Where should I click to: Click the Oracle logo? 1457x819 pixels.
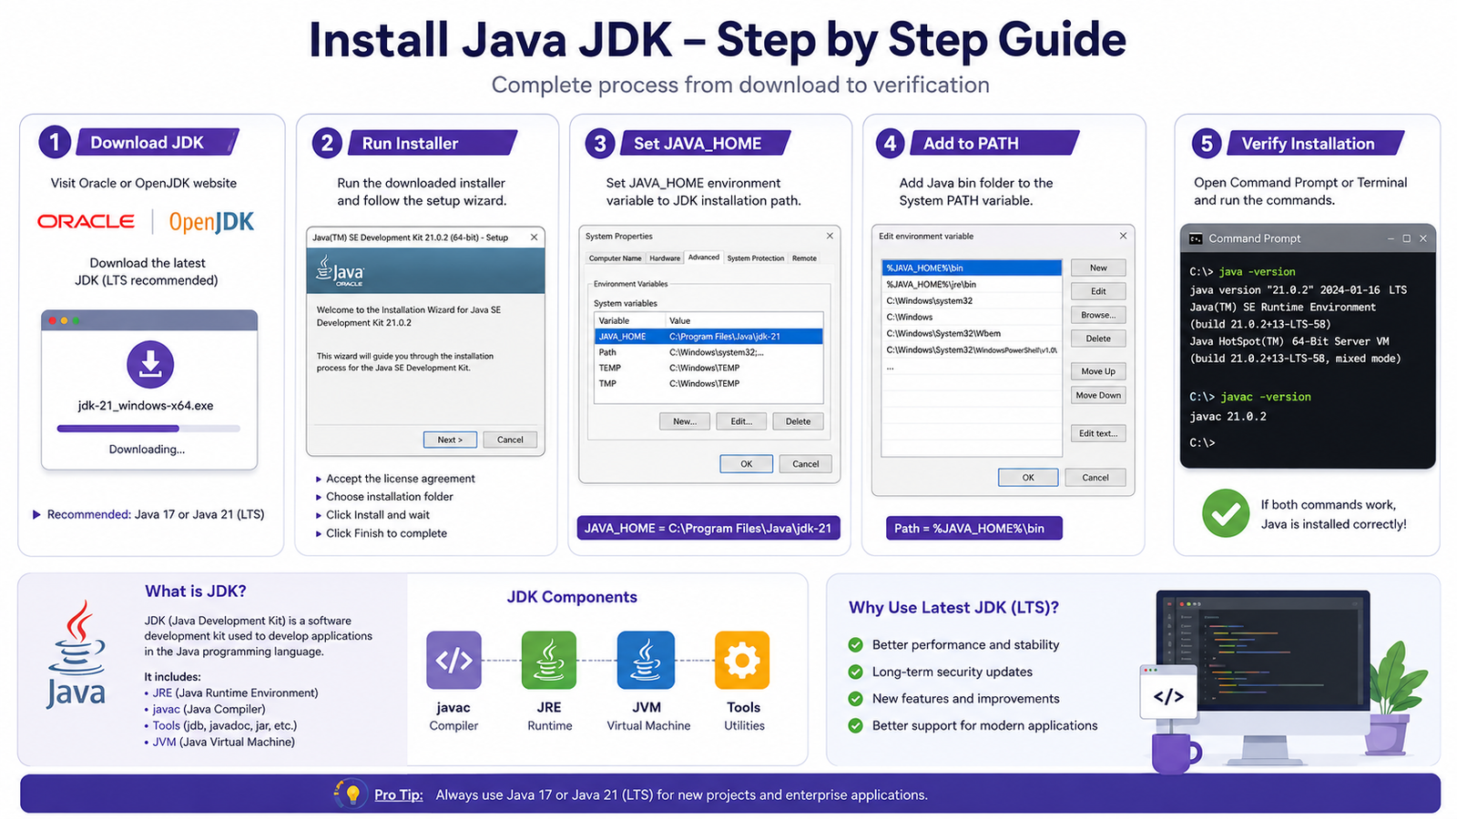click(86, 221)
